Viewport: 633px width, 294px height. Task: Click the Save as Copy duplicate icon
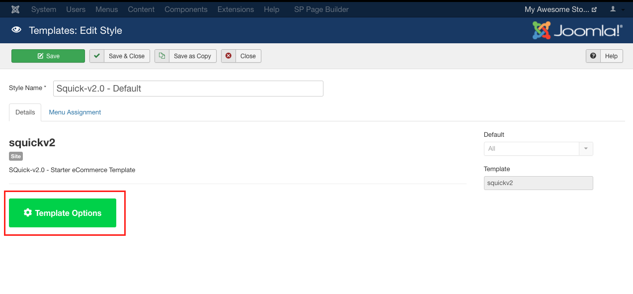pyautogui.click(x=162, y=56)
